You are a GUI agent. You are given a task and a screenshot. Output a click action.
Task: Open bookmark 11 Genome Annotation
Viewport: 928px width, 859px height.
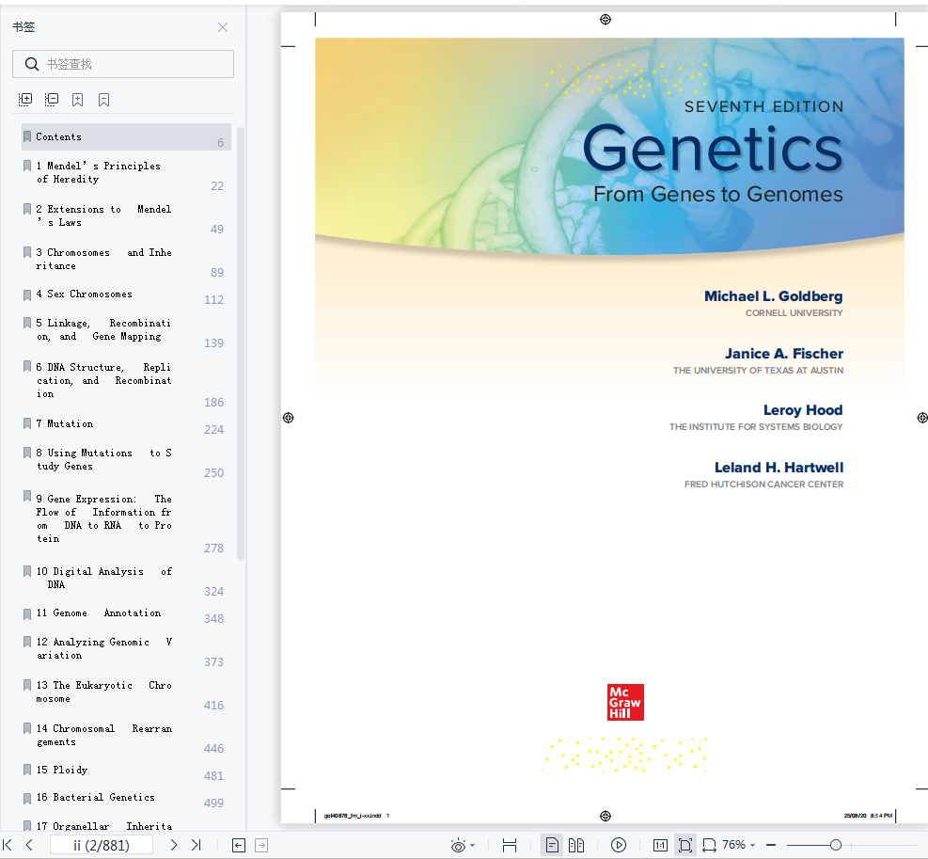pos(126,613)
